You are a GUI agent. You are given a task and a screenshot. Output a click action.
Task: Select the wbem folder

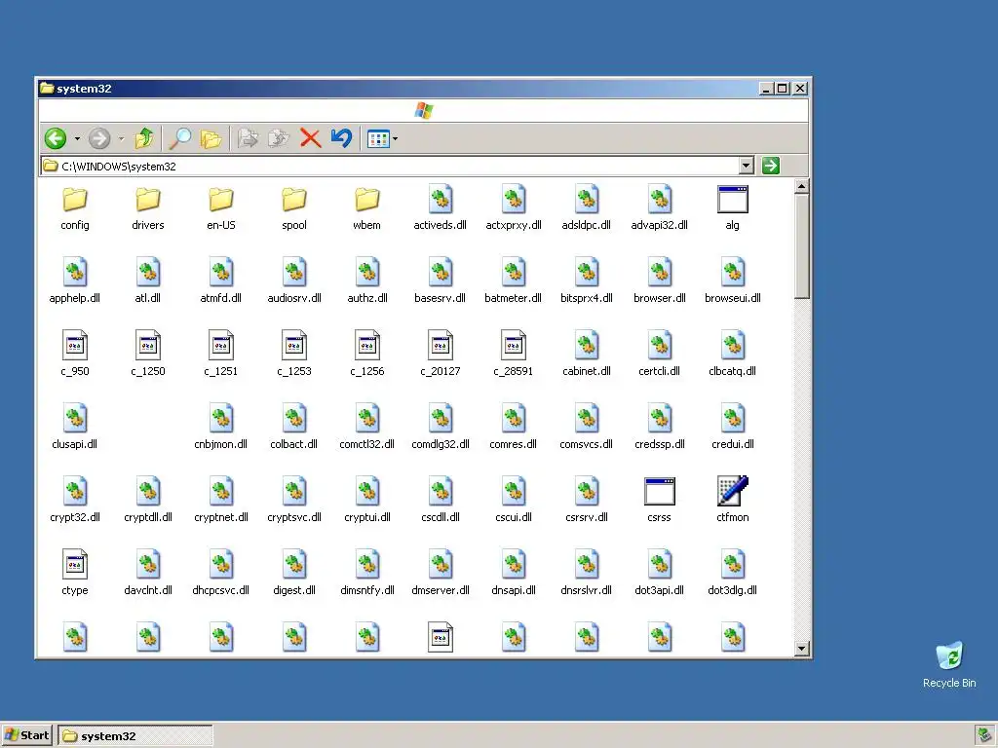(366, 208)
